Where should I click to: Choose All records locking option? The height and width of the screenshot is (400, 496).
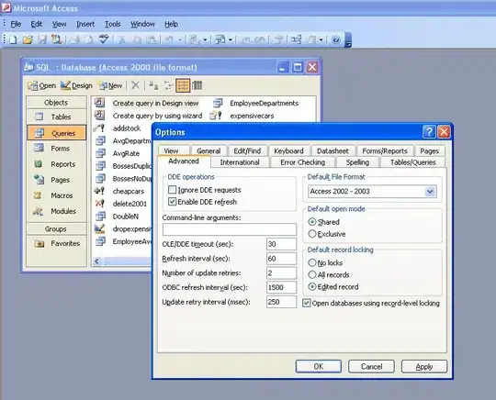coord(312,274)
